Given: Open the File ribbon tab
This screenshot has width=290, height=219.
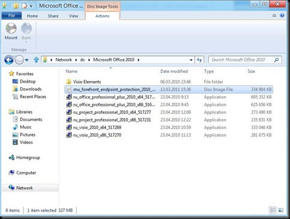Looking at the screenshot, I should pos(11,16).
